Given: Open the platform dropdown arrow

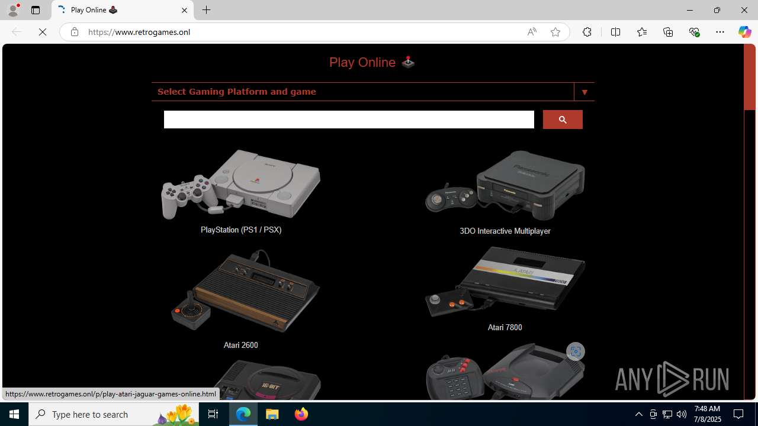Looking at the screenshot, I should [584, 92].
